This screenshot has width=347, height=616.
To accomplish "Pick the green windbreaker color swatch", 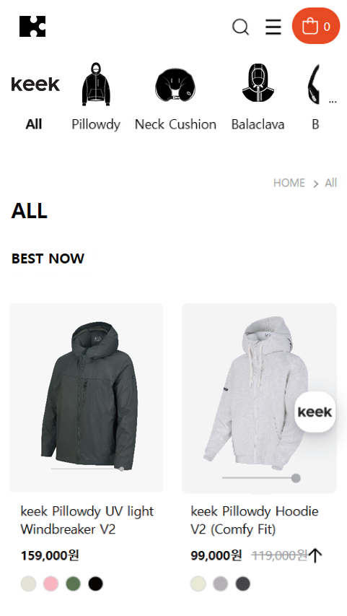I will (73, 584).
